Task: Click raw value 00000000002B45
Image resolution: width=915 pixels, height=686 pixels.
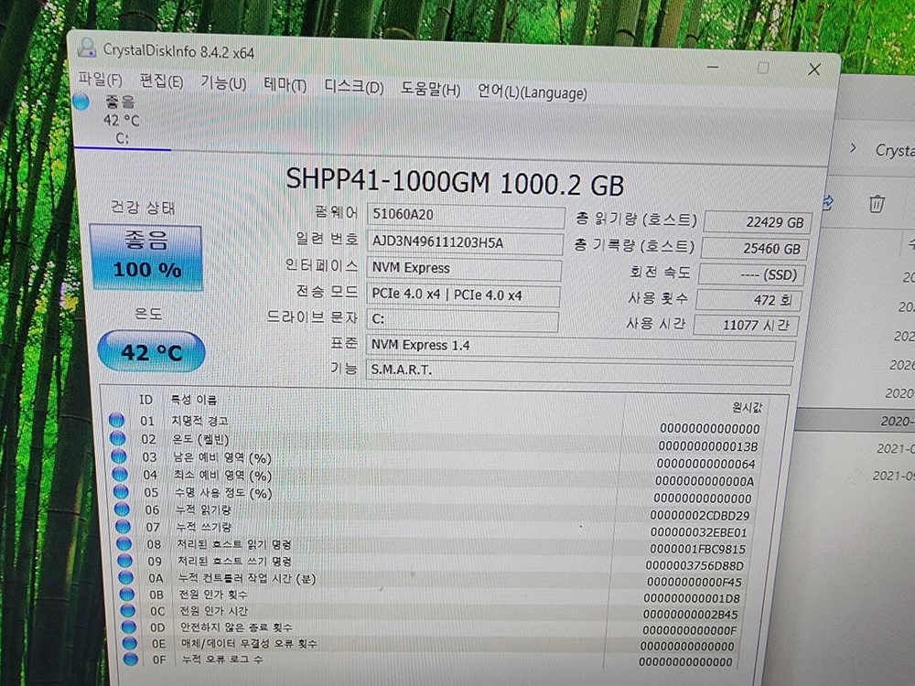Action: pos(690,615)
